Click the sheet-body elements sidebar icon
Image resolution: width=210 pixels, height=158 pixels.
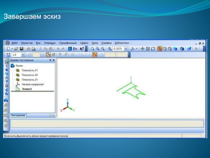(7, 90)
